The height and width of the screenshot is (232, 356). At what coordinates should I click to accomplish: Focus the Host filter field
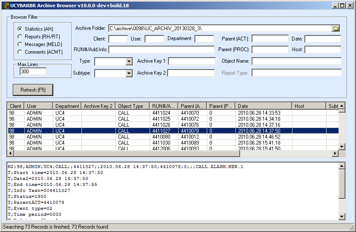tap(323, 49)
